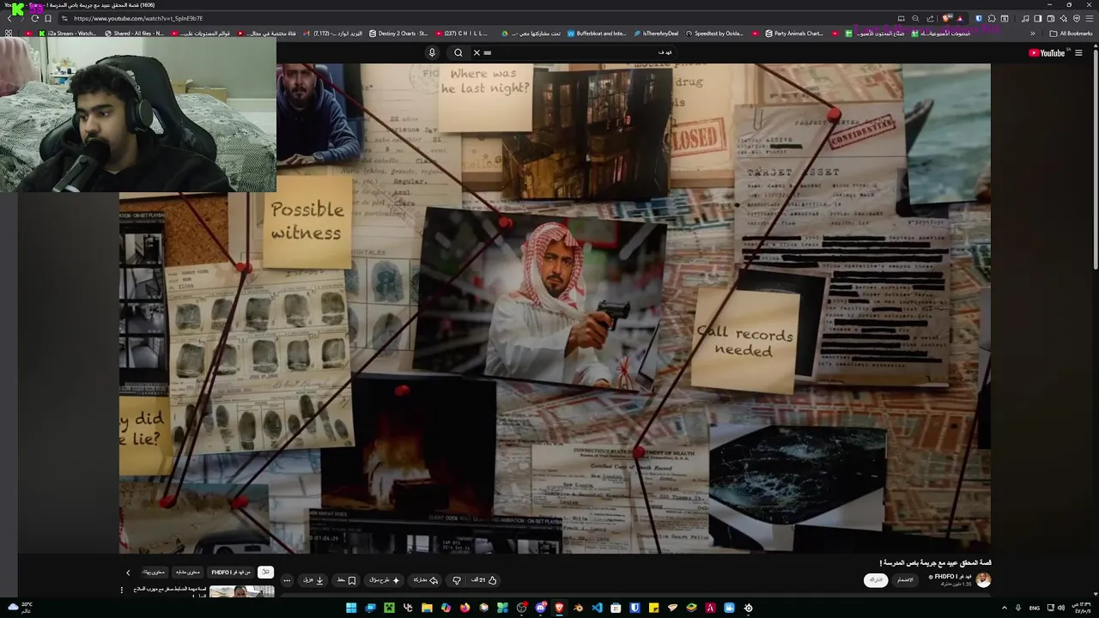The image size is (1099, 618).
Task: Open Brave browser from the taskbar
Action: [559, 608]
